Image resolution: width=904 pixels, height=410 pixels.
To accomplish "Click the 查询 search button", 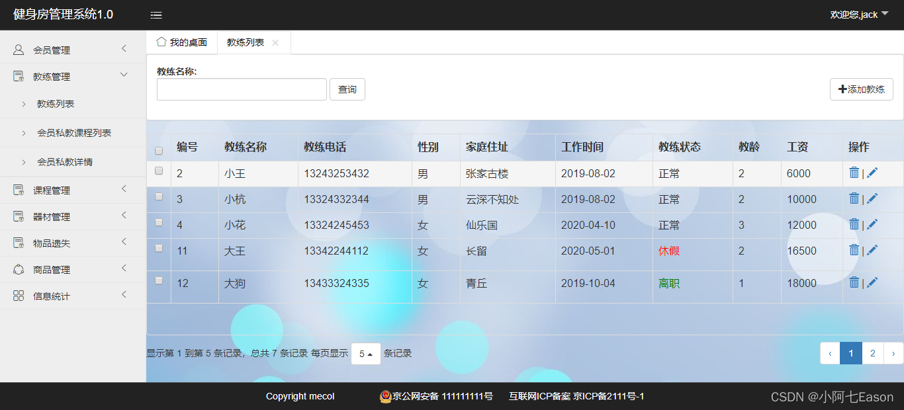I will (x=347, y=89).
